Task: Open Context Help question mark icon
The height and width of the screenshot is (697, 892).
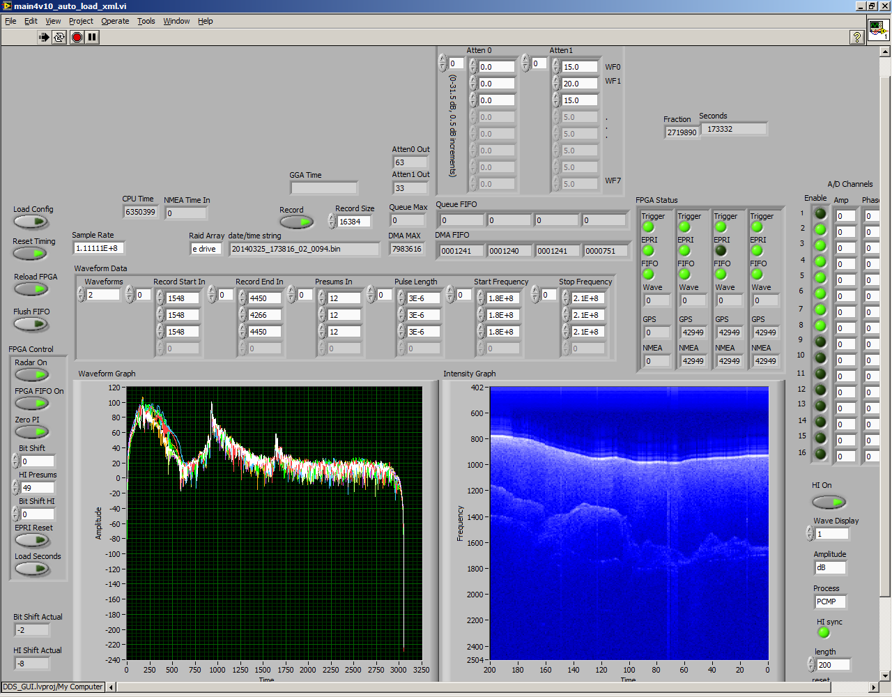Action: point(857,37)
